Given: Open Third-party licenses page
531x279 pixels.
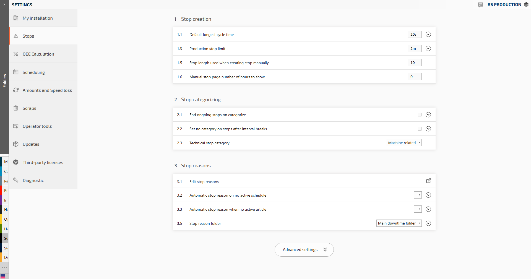Looking at the screenshot, I should [x=43, y=162].
